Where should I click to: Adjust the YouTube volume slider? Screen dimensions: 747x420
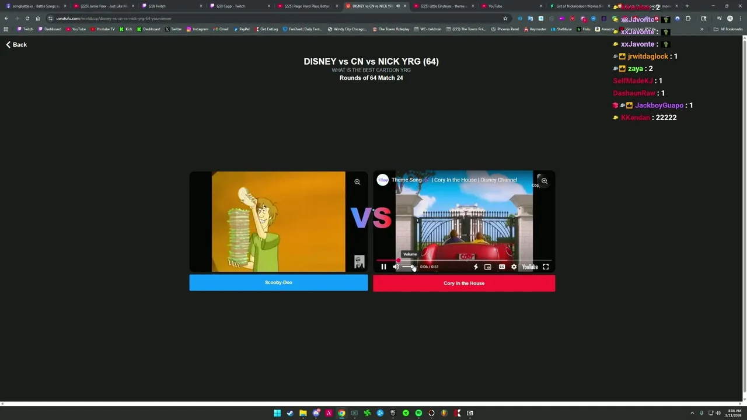pyautogui.click(x=409, y=267)
